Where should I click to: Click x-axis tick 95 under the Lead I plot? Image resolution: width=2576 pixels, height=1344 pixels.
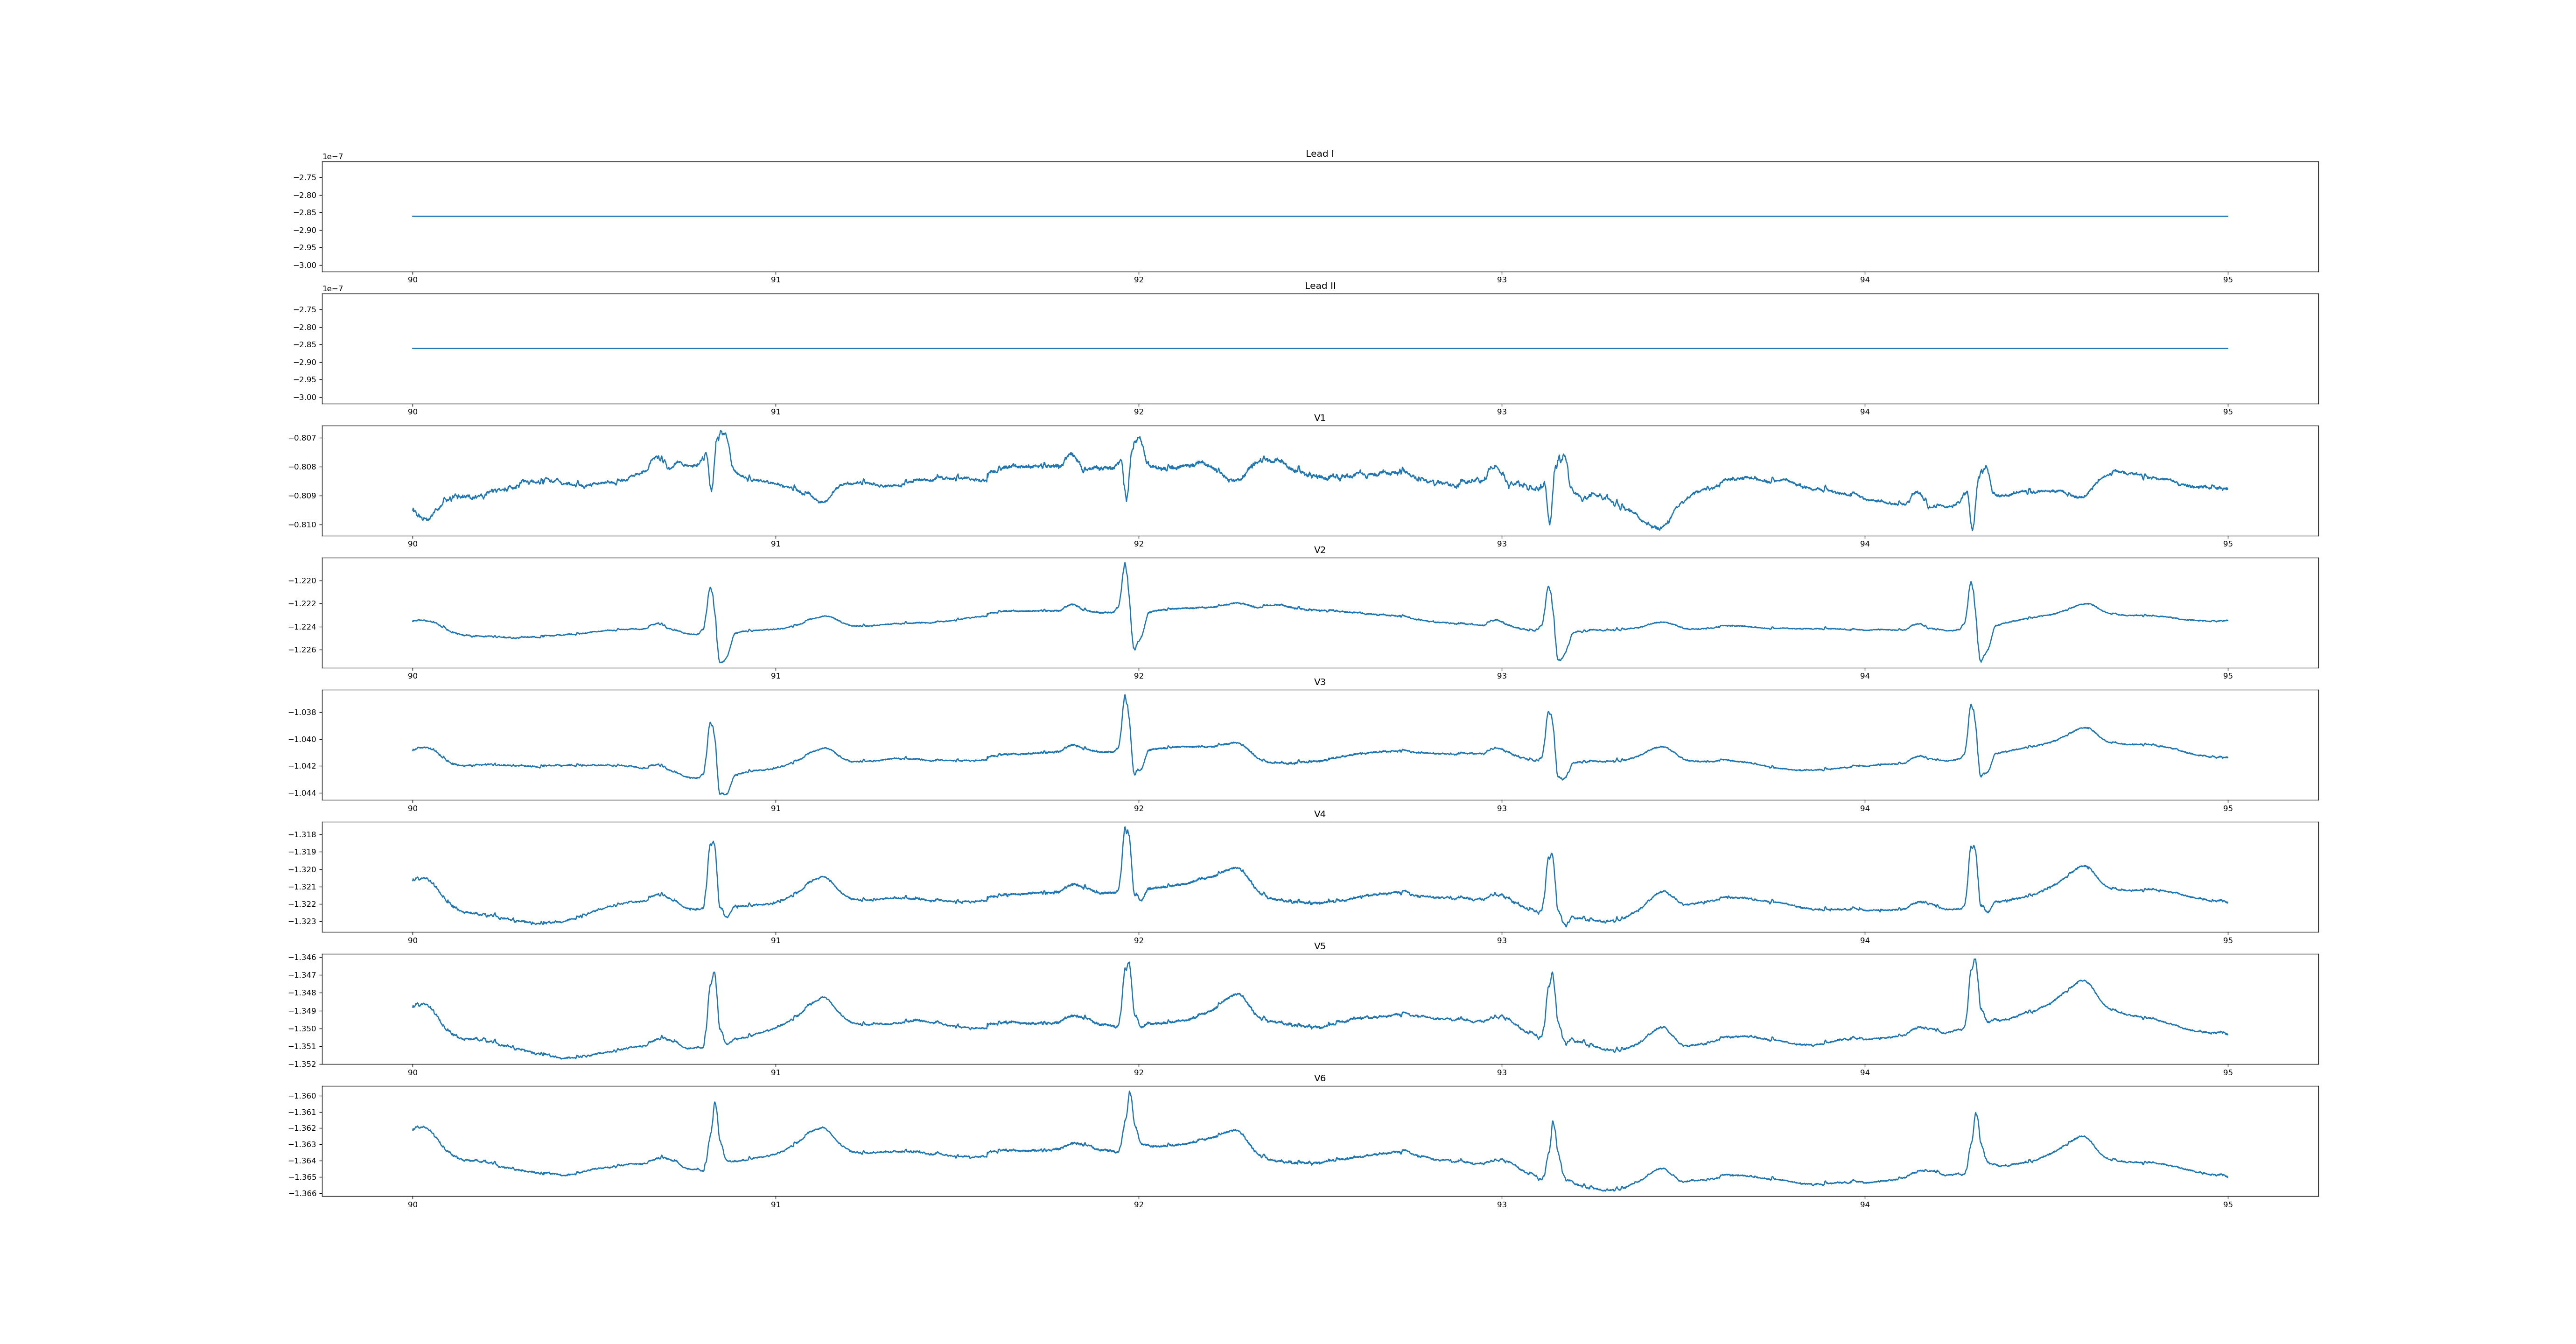click(x=2227, y=280)
